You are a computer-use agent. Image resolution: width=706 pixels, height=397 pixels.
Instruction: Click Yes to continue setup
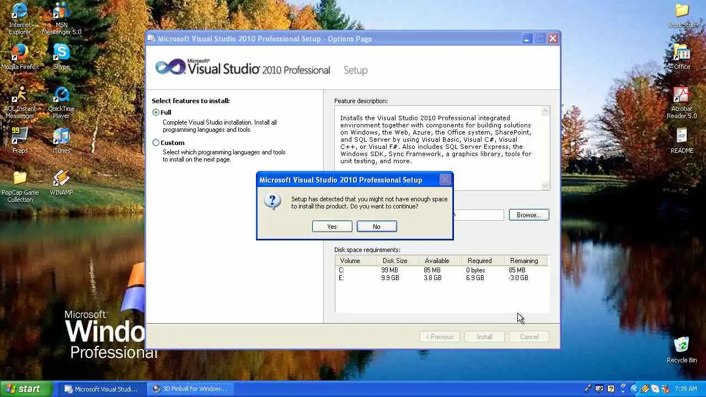(x=332, y=227)
